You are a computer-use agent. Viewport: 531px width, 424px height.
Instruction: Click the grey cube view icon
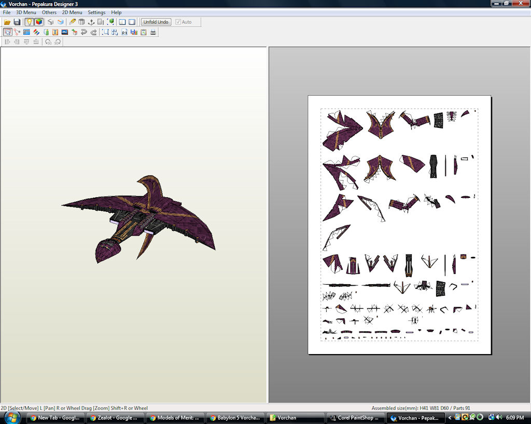point(51,22)
